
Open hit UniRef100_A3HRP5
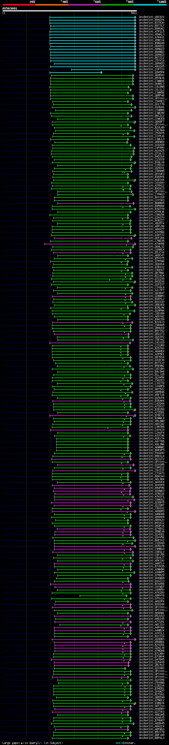point(152,572)
